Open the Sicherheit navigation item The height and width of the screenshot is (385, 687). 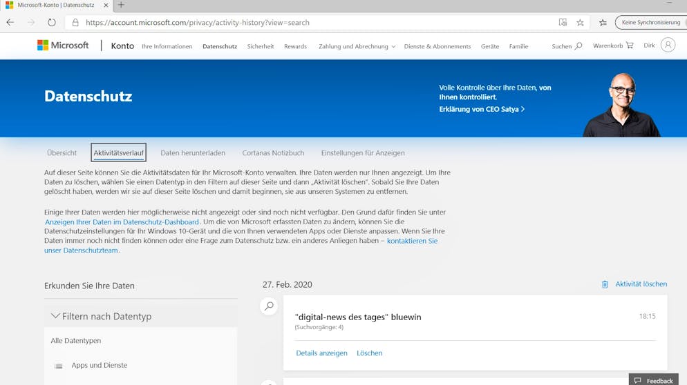click(x=261, y=46)
